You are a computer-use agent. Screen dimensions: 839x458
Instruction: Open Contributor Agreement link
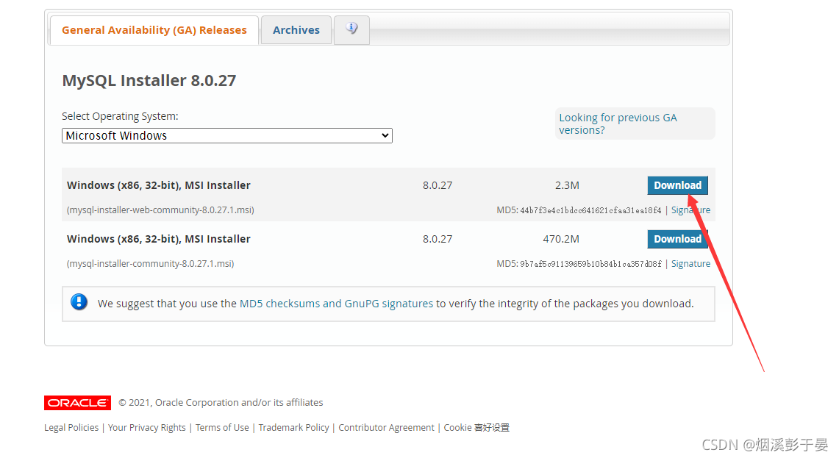coord(386,428)
